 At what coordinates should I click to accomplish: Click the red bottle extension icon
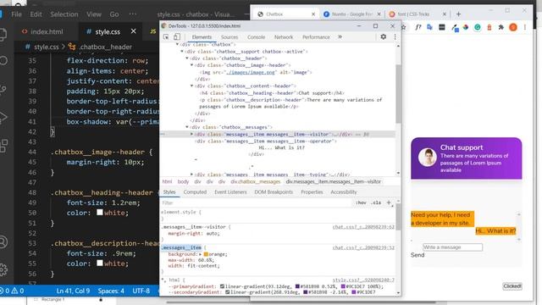[x=489, y=27]
